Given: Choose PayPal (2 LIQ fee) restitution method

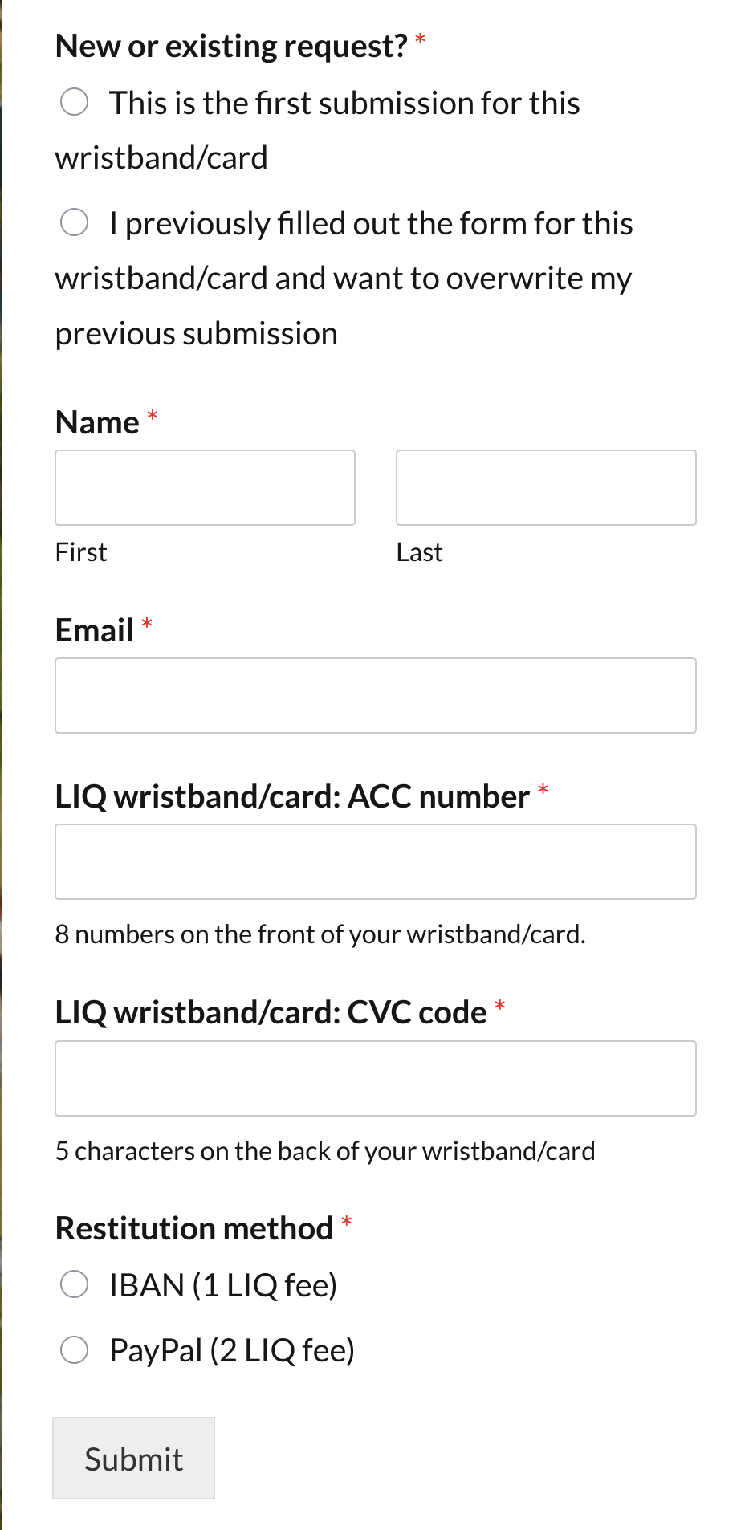Looking at the screenshot, I should coord(75,1350).
